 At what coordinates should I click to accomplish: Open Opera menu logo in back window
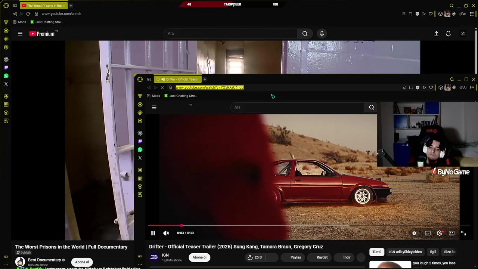(6, 6)
